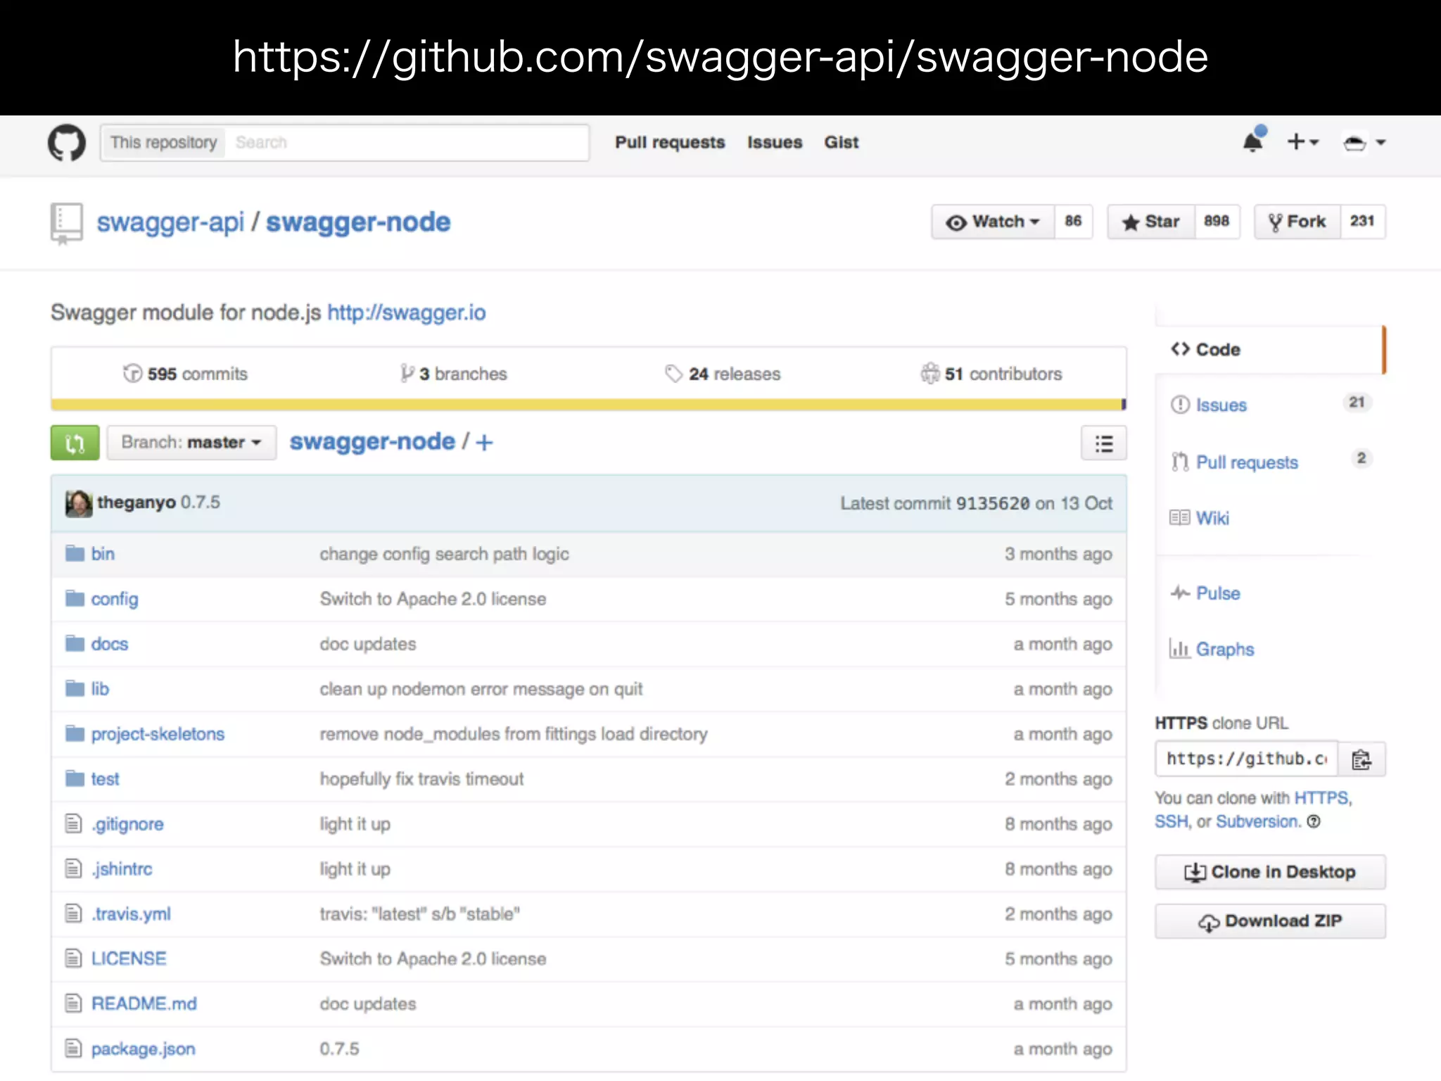The width and height of the screenshot is (1441, 1081).
Task: Click the file list view icon button
Action: [x=1103, y=443]
